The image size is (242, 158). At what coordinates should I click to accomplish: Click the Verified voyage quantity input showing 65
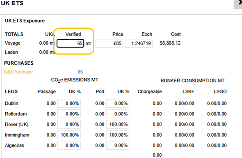pos(71,43)
